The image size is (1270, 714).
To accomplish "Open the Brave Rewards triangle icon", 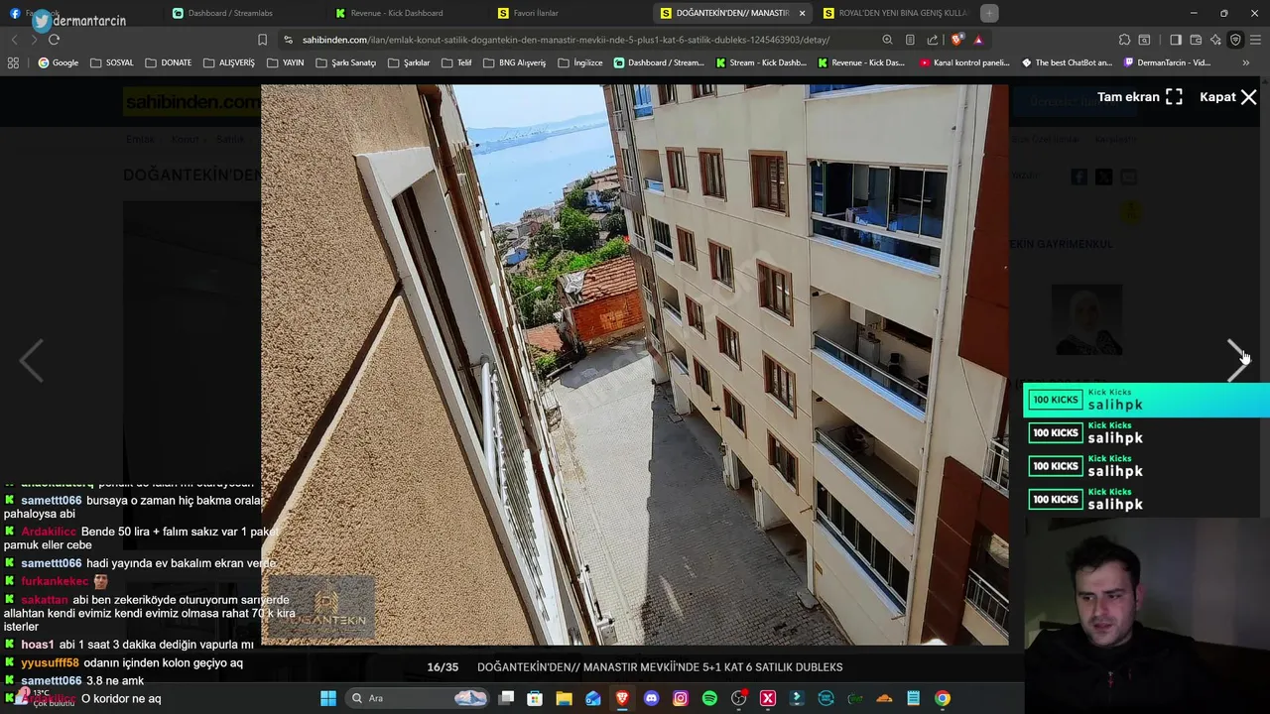I will 978,40.
